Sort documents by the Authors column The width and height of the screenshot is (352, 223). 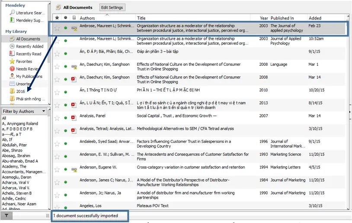coord(87,18)
